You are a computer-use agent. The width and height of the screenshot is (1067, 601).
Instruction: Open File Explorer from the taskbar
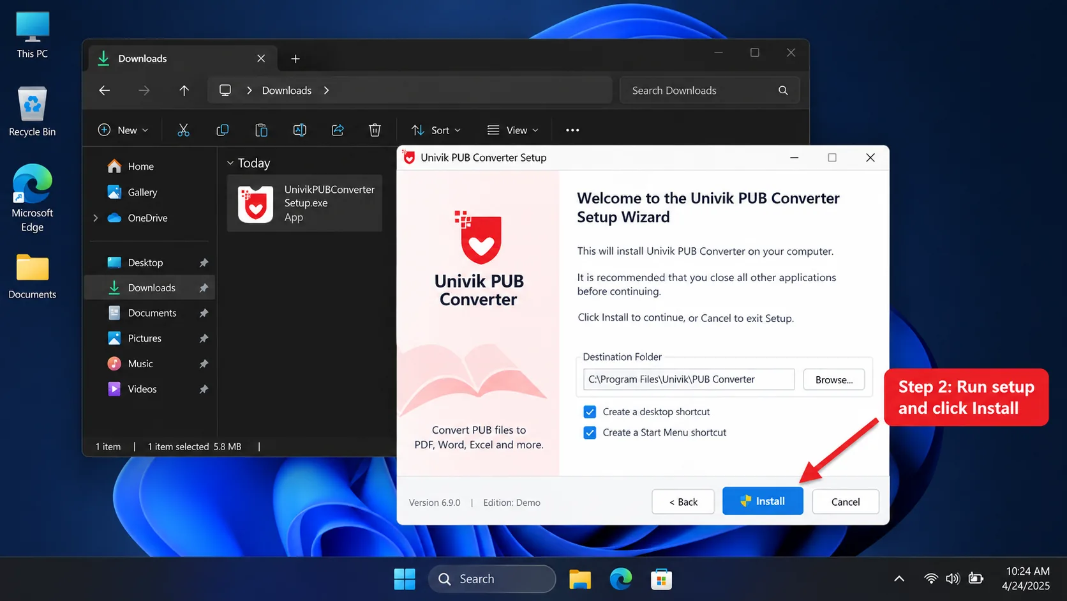(x=580, y=579)
